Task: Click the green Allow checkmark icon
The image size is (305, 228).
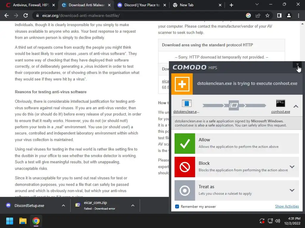Action: [x=185, y=143]
